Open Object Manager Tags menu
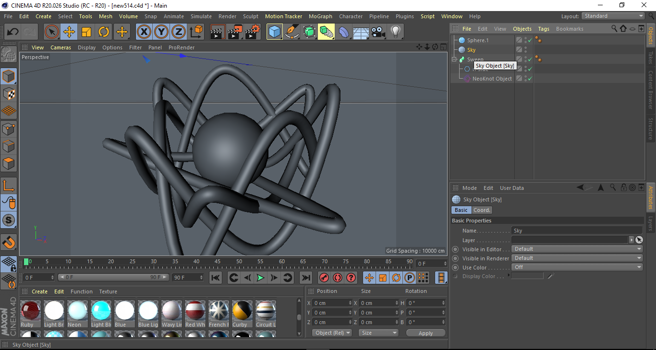 pos(544,29)
